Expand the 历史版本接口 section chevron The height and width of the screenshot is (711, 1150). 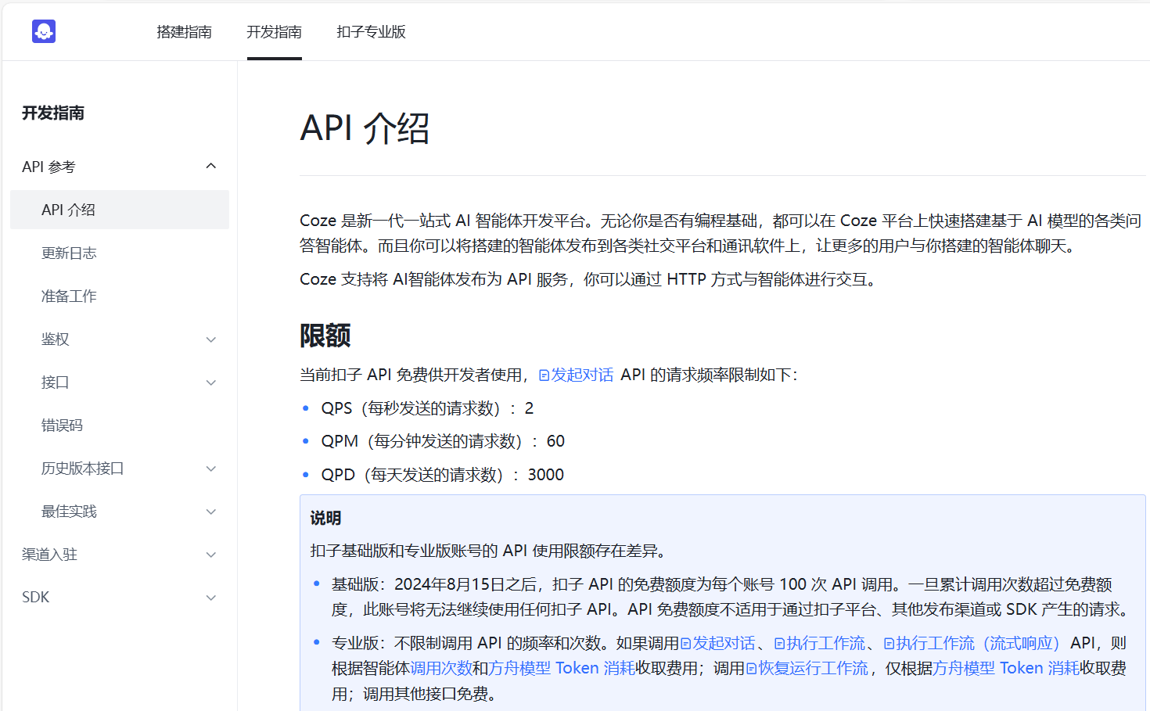(211, 469)
